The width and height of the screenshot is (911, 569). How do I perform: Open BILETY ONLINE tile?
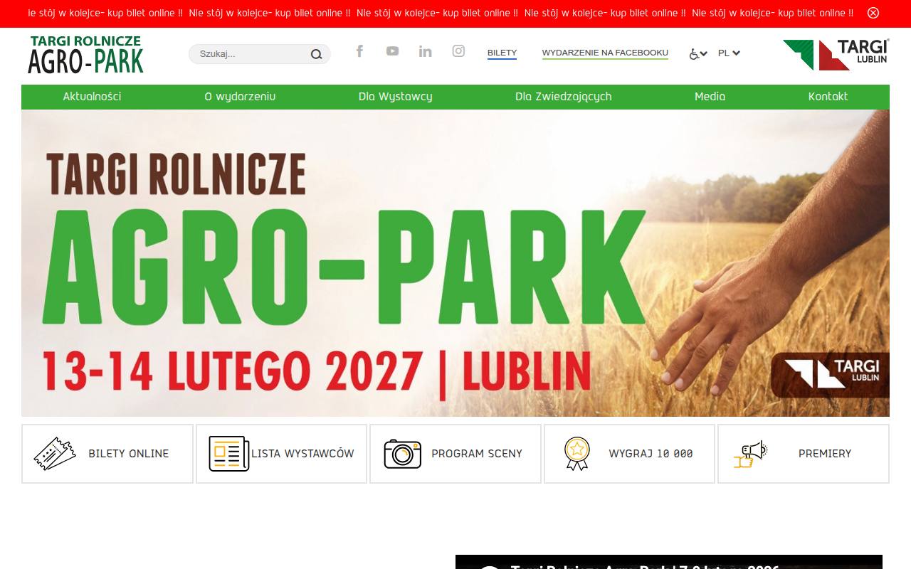pyautogui.click(x=107, y=454)
